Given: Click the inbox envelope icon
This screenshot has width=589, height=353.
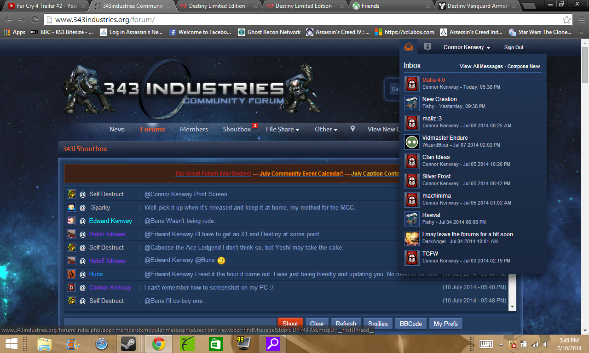Looking at the screenshot, I should click(x=408, y=47).
